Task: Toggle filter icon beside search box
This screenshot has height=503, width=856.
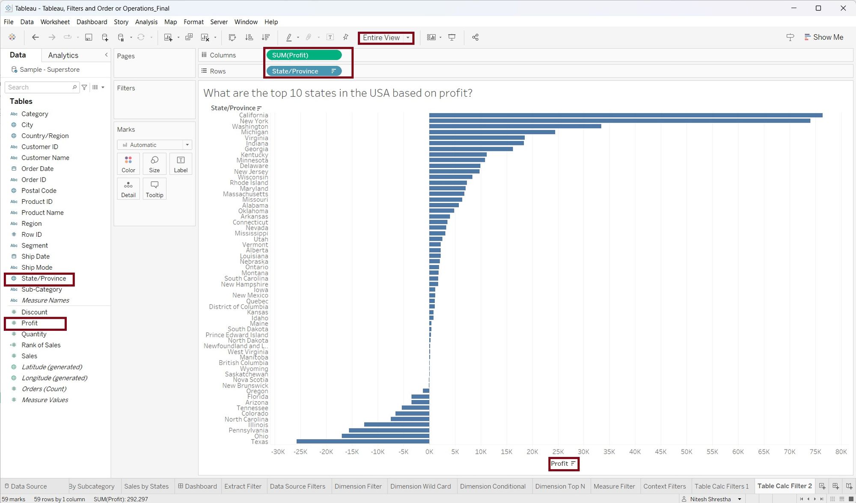Action: [84, 87]
